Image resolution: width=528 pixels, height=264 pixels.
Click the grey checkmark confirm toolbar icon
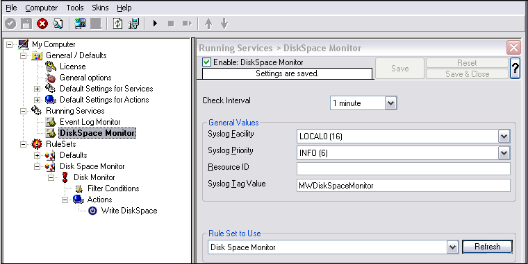click(x=10, y=24)
